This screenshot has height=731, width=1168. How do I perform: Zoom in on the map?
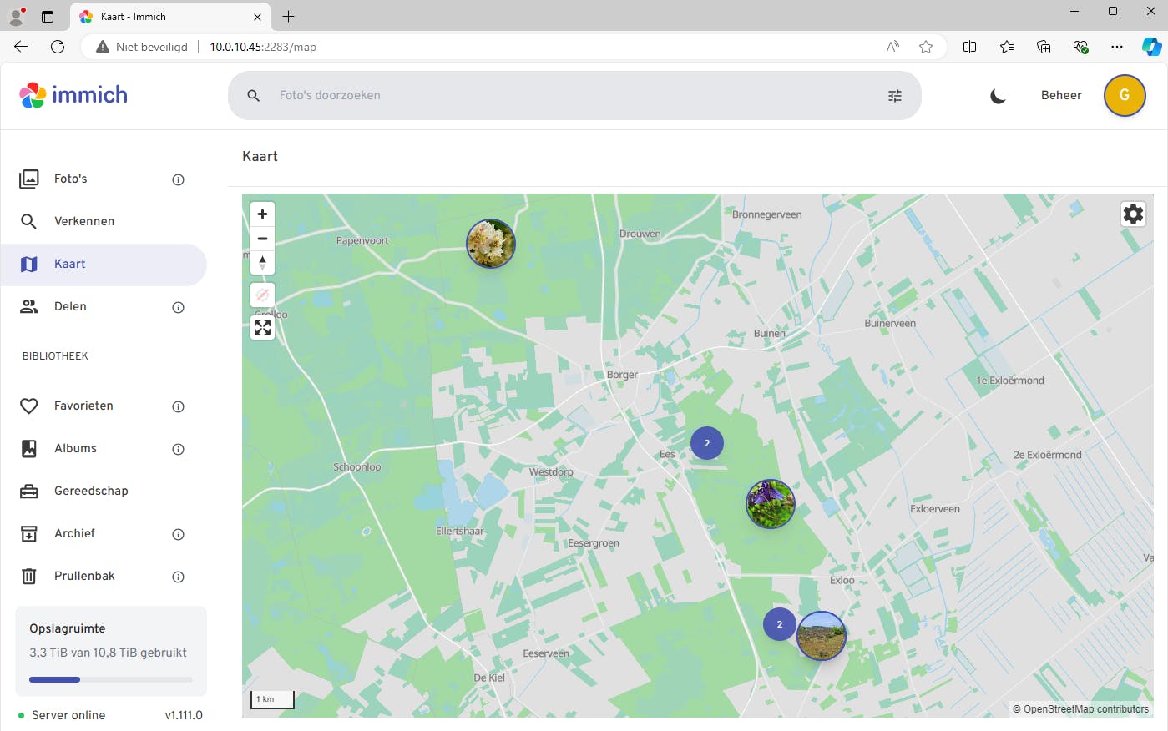(x=262, y=214)
